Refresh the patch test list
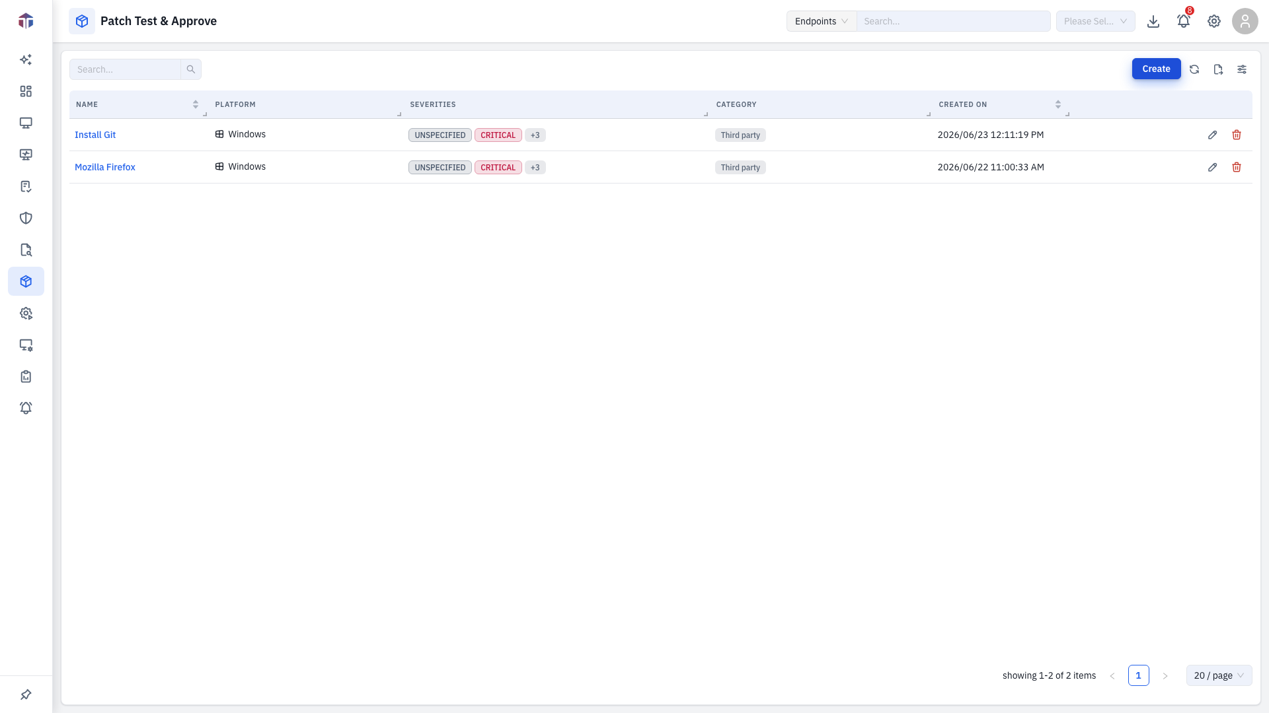The width and height of the screenshot is (1269, 713). pos(1194,69)
